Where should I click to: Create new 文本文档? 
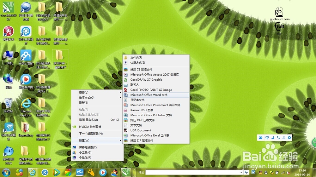coord(156,125)
